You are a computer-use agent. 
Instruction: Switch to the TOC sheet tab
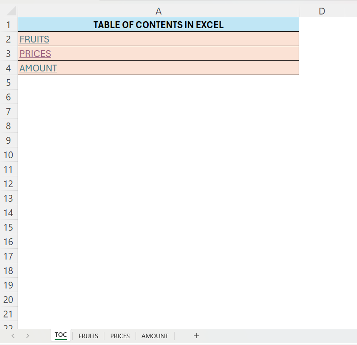[x=61, y=335]
